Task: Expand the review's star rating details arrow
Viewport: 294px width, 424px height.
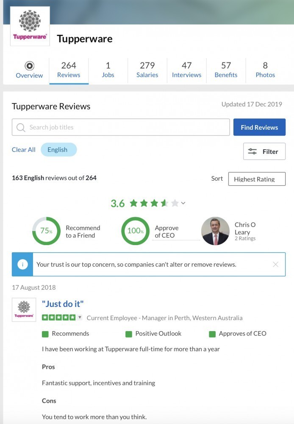Action: click(80, 317)
